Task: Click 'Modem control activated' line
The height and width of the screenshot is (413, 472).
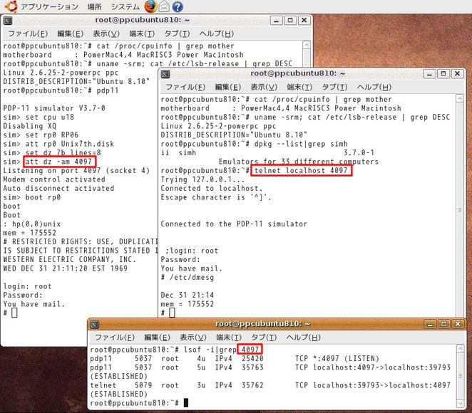Action: pyautogui.click(x=54, y=179)
